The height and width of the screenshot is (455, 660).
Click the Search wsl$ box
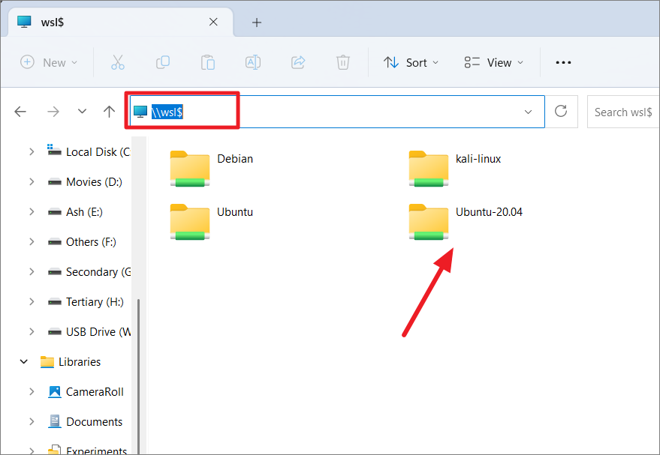point(623,112)
